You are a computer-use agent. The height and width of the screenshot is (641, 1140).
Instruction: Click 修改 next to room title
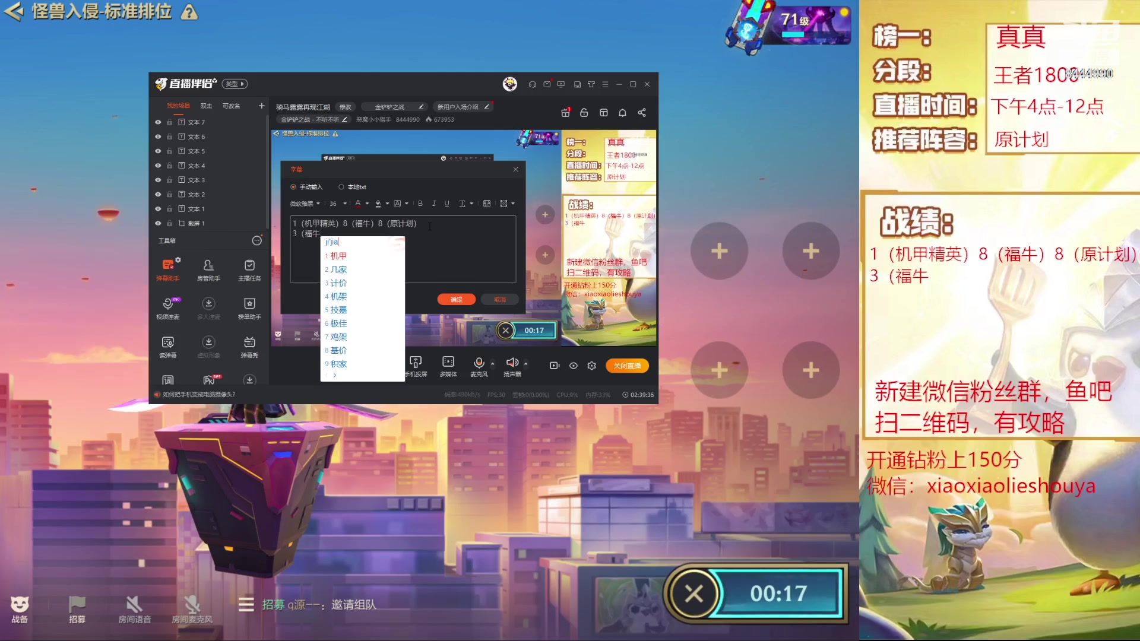tap(345, 107)
